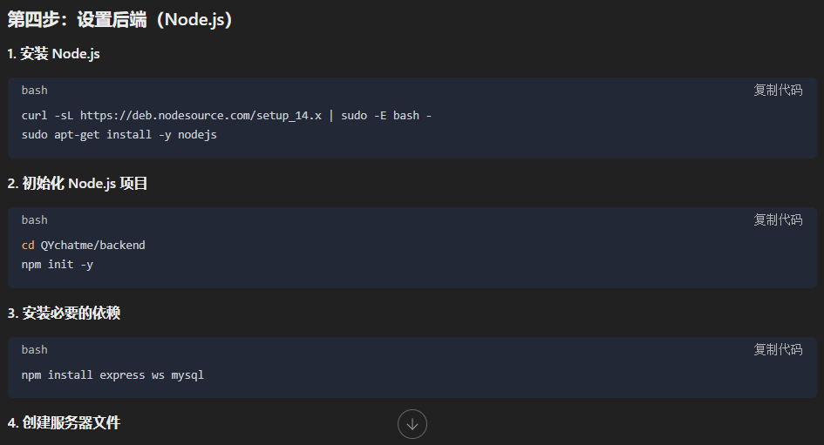Screen dimensions: 824x445
Task: Click the orange cd keyword
Action: point(28,245)
